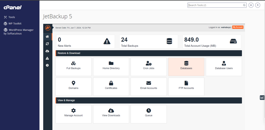265x130 pixels.
Task: Open the cloud download sidebar icon
Action: pos(47,51)
